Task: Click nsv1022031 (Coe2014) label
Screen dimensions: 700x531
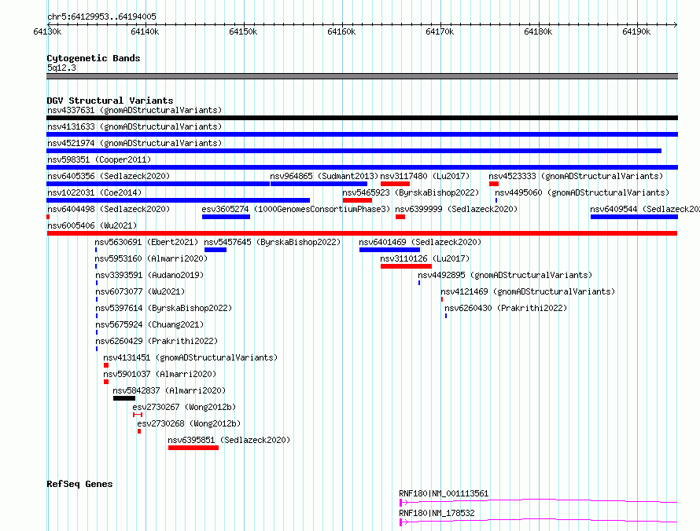Action: coord(94,192)
